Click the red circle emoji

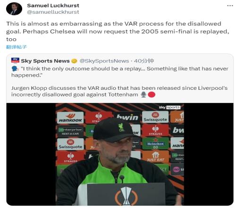click(x=152, y=95)
